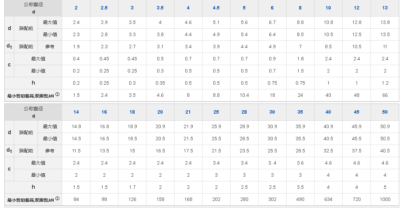Click footnote ① marker in the lower table
The height and width of the screenshot is (208, 405).
click(x=57, y=199)
